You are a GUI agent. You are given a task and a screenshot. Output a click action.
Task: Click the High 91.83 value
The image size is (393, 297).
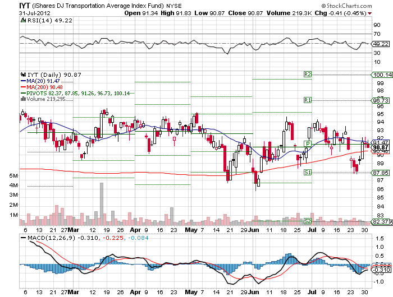pyautogui.click(x=176, y=13)
